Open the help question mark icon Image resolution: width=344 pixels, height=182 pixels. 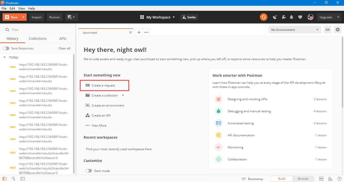pos(339,179)
